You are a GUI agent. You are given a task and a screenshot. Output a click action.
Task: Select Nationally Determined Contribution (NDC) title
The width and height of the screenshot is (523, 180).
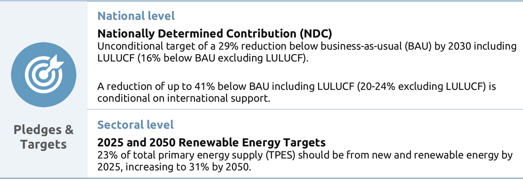(214, 34)
